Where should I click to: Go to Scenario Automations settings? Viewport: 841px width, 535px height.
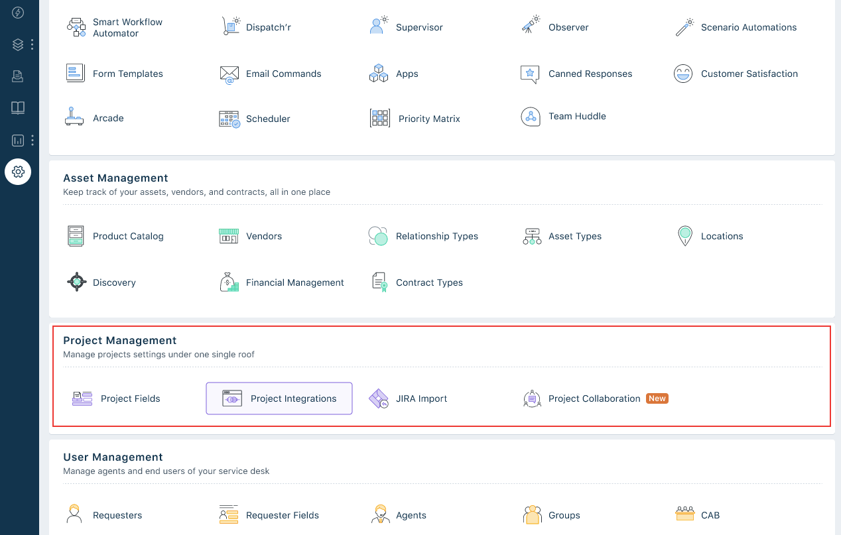tap(749, 27)
